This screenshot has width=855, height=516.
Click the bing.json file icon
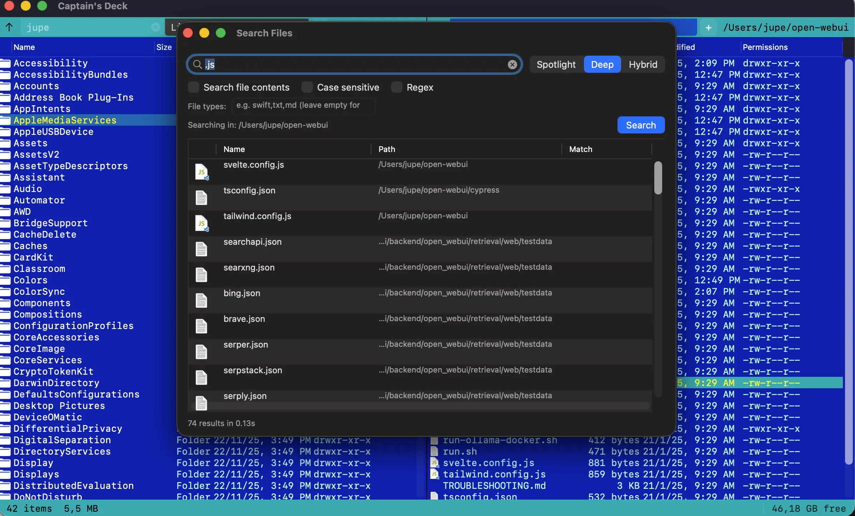click(x=201, y=300)
